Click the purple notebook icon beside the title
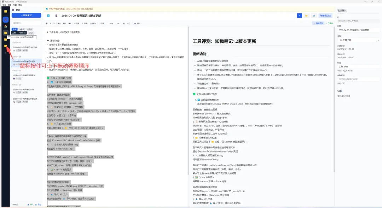The width and height of the screenshot is (382, 208). coord(56,16)
